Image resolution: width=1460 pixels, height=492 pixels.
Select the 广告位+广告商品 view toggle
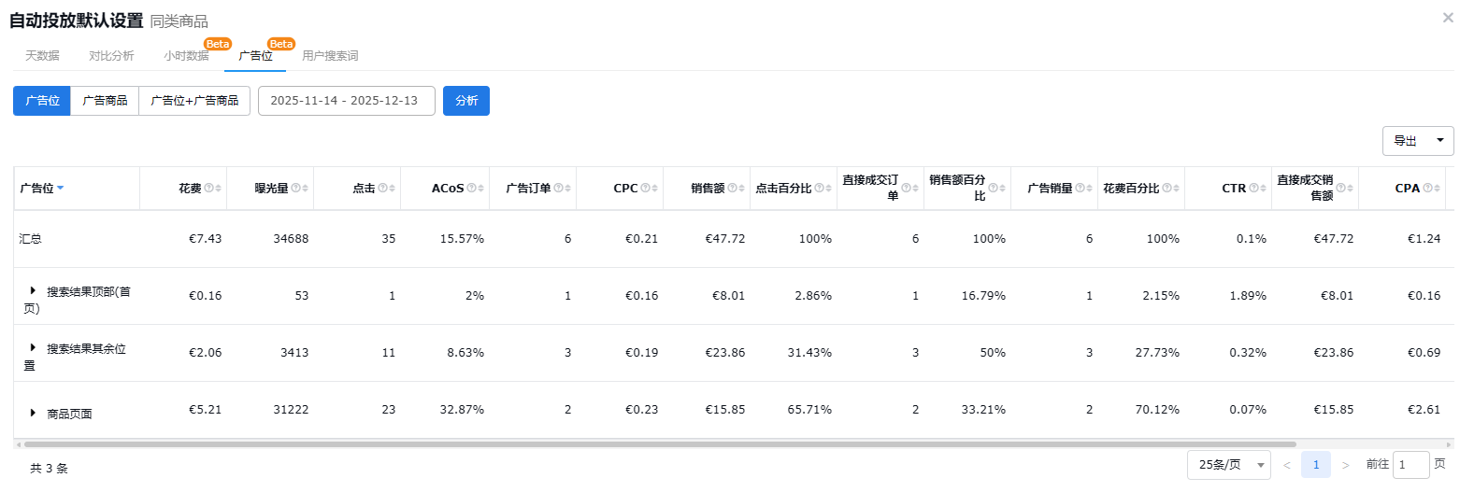pyautogui.click(x=194, y=101)
